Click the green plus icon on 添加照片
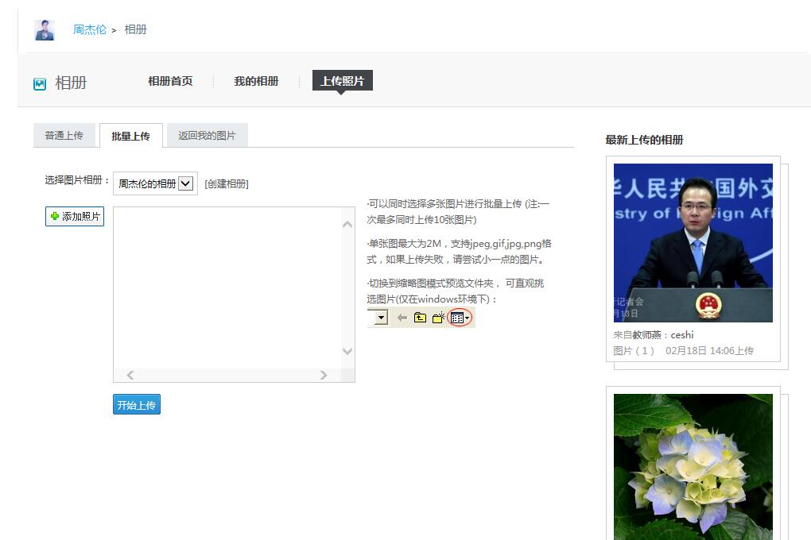 pos(54,216)
